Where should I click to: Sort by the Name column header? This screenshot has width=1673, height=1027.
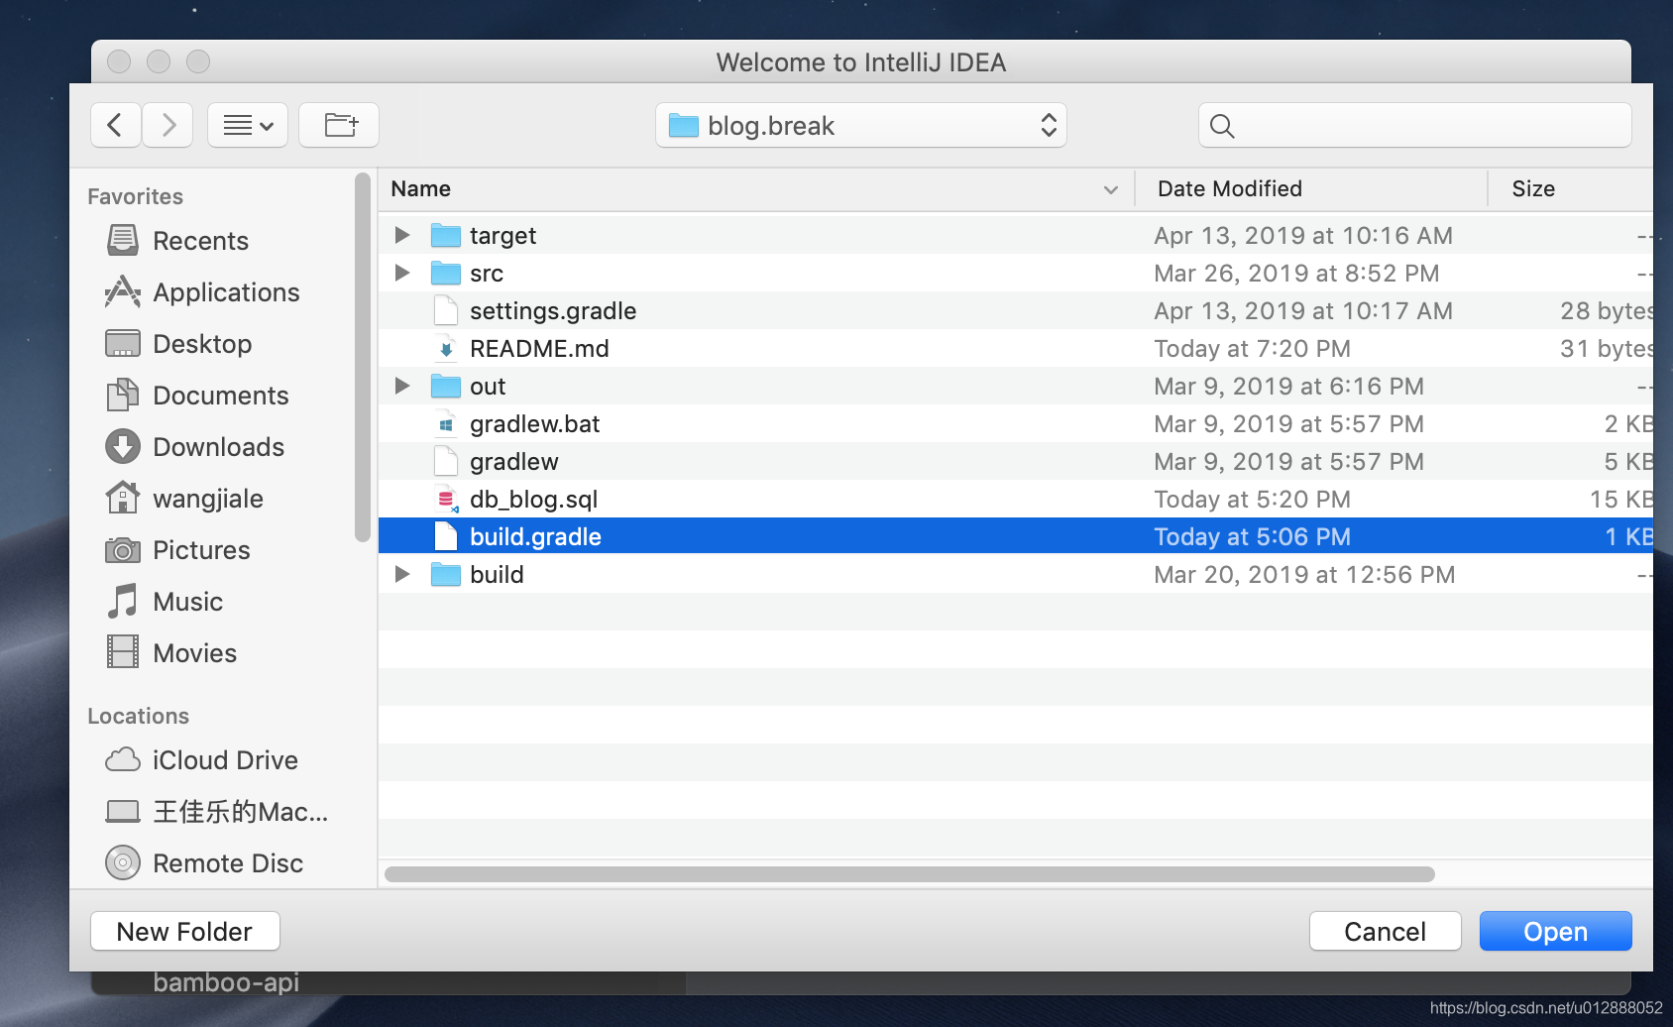pos(421,188)
